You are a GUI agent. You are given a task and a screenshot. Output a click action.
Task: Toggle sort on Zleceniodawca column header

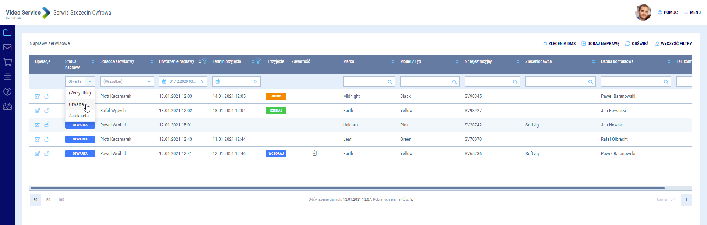click(x=593, y=61)
